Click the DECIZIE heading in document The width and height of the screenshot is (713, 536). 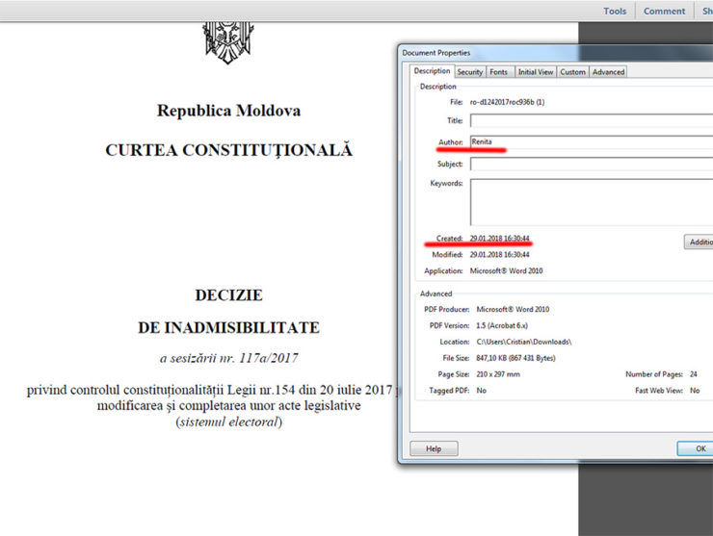(x=228, y=295)
